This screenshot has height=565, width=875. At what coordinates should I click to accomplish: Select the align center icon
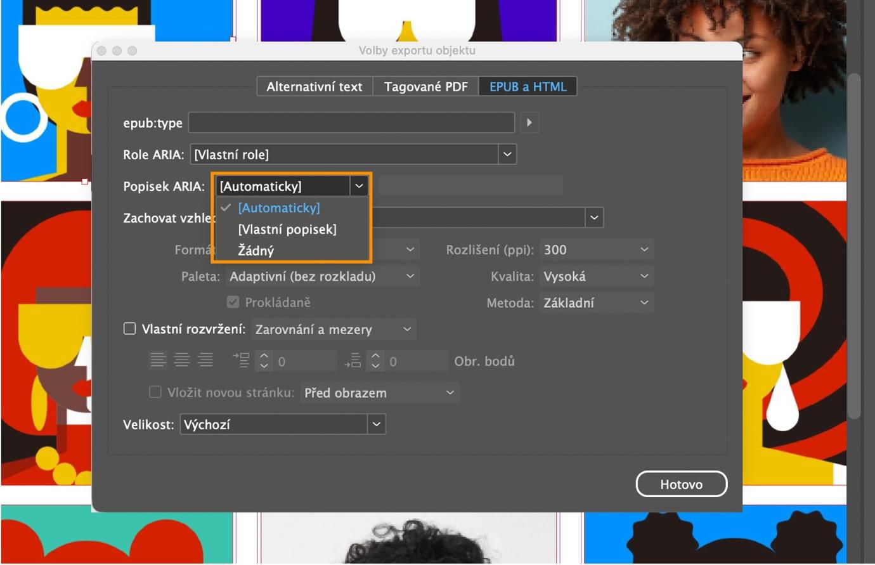[x=182, y=360]
